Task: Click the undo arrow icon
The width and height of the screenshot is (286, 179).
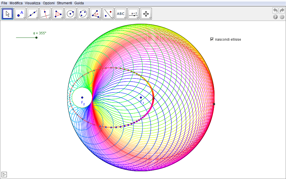Action: pos(275,10)
